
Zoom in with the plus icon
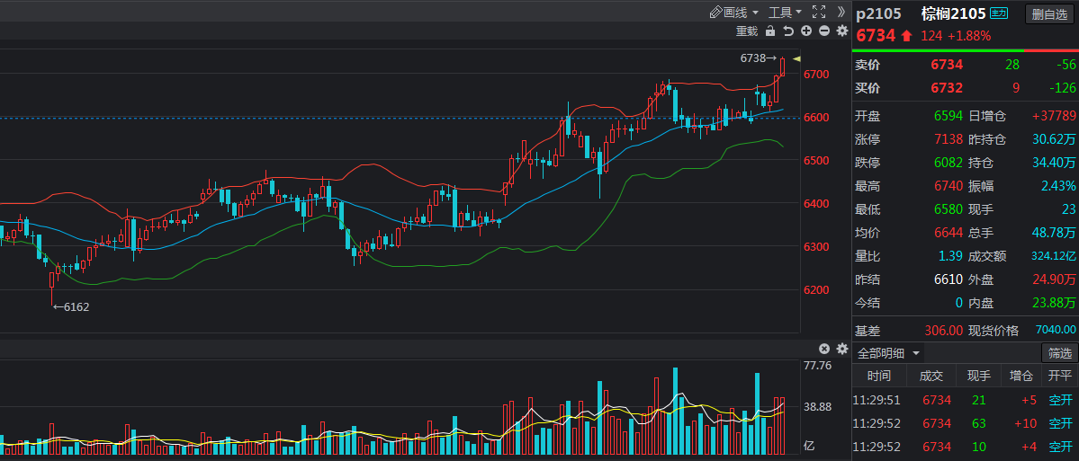(806, 31)
